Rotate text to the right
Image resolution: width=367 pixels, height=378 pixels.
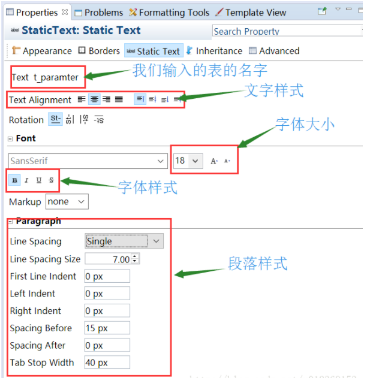(84, 119)
